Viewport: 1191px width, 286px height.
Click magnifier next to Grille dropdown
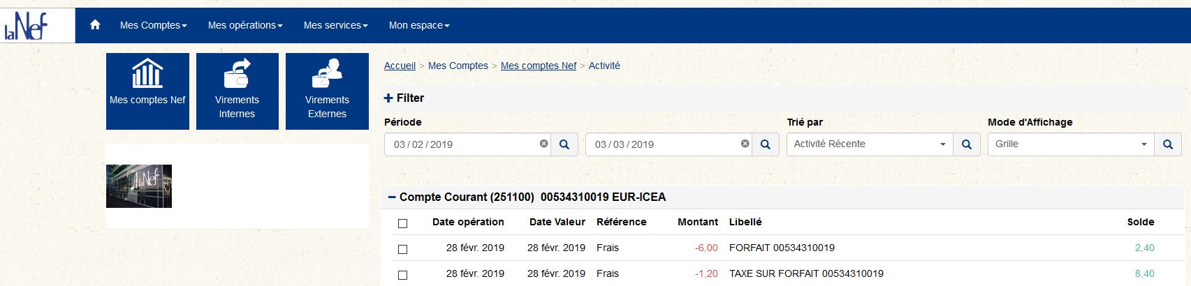[1168, 144]
